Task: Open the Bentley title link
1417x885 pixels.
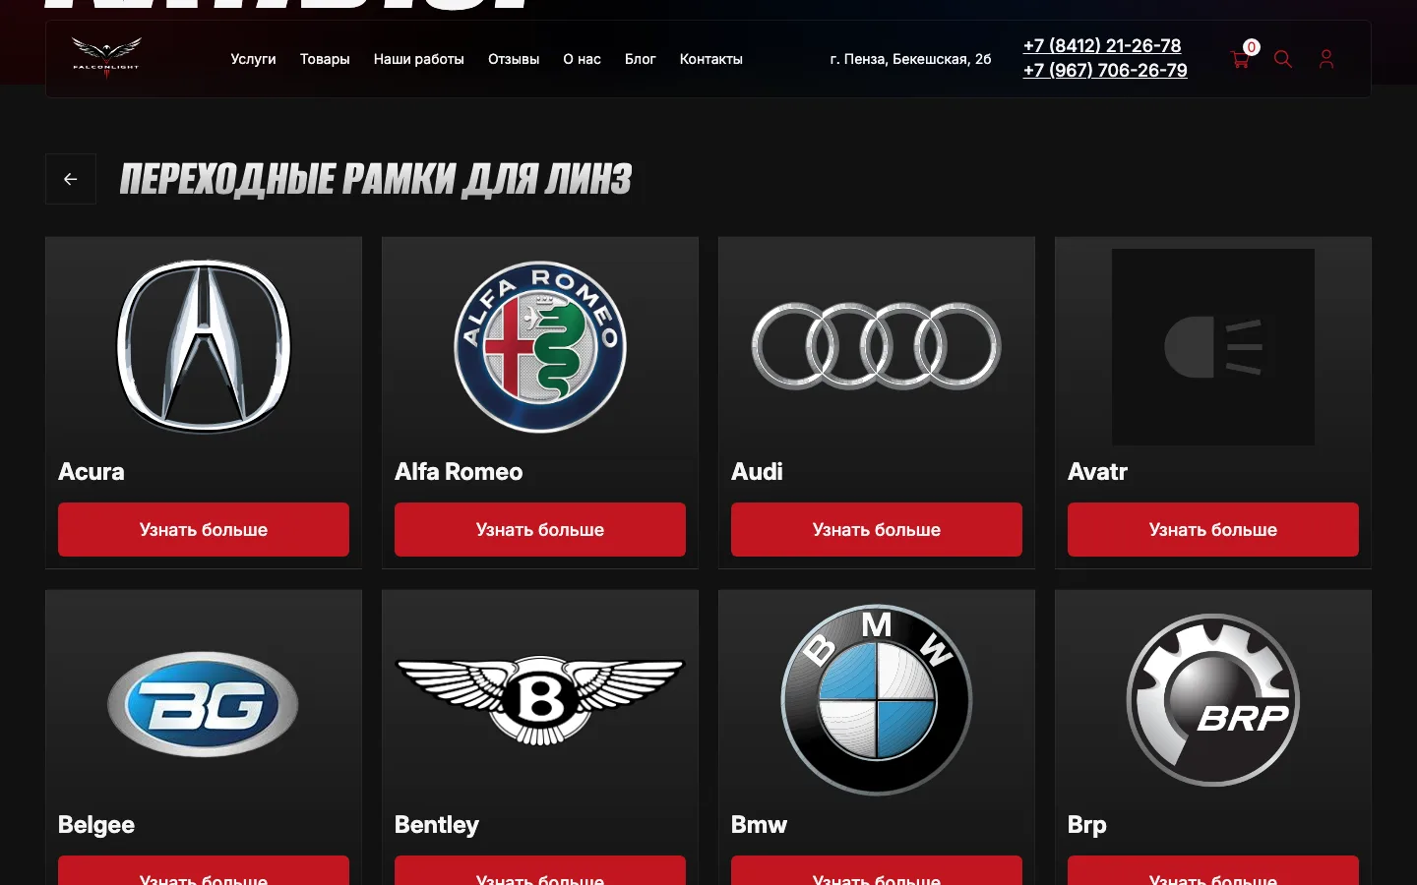Action: pos(437,825)
